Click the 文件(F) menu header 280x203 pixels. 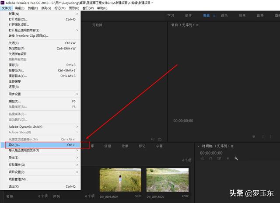click(x=7, y=8)
